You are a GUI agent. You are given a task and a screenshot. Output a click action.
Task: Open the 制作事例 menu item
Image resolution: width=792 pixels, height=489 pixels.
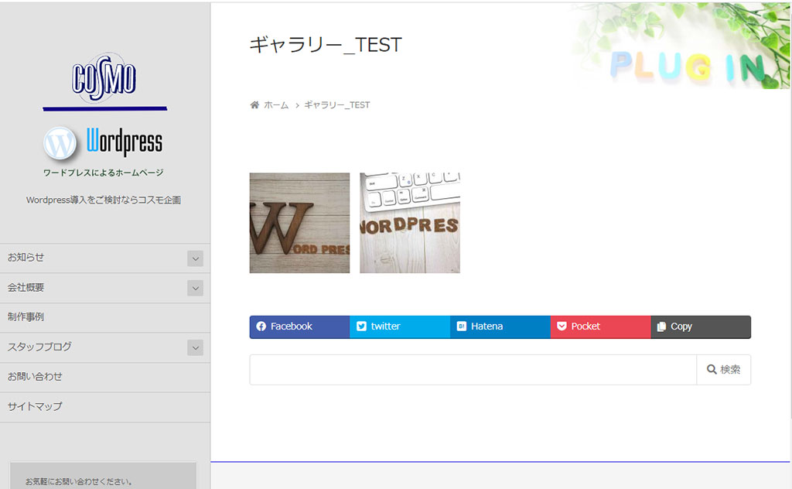tap(26, 317)
